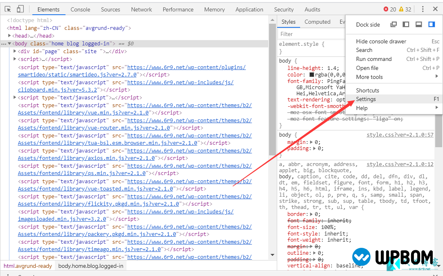Open the timeago.min.js script link

pyautogui.click(x=135, y=245)
